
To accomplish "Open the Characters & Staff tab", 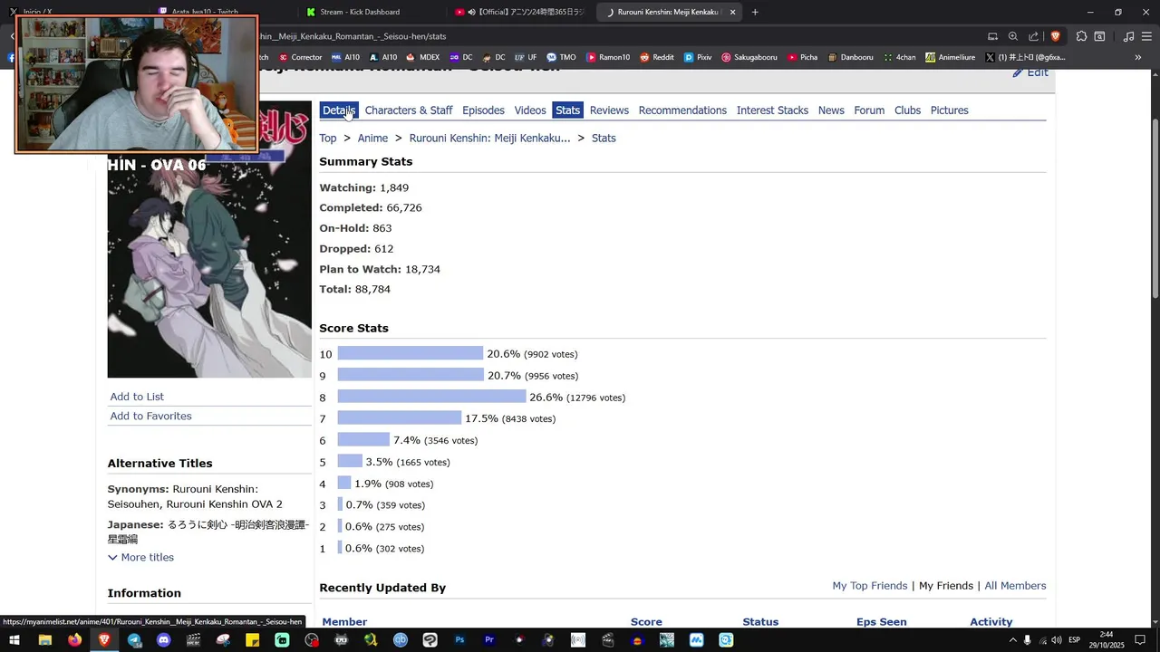I will (x=409, y=110).
